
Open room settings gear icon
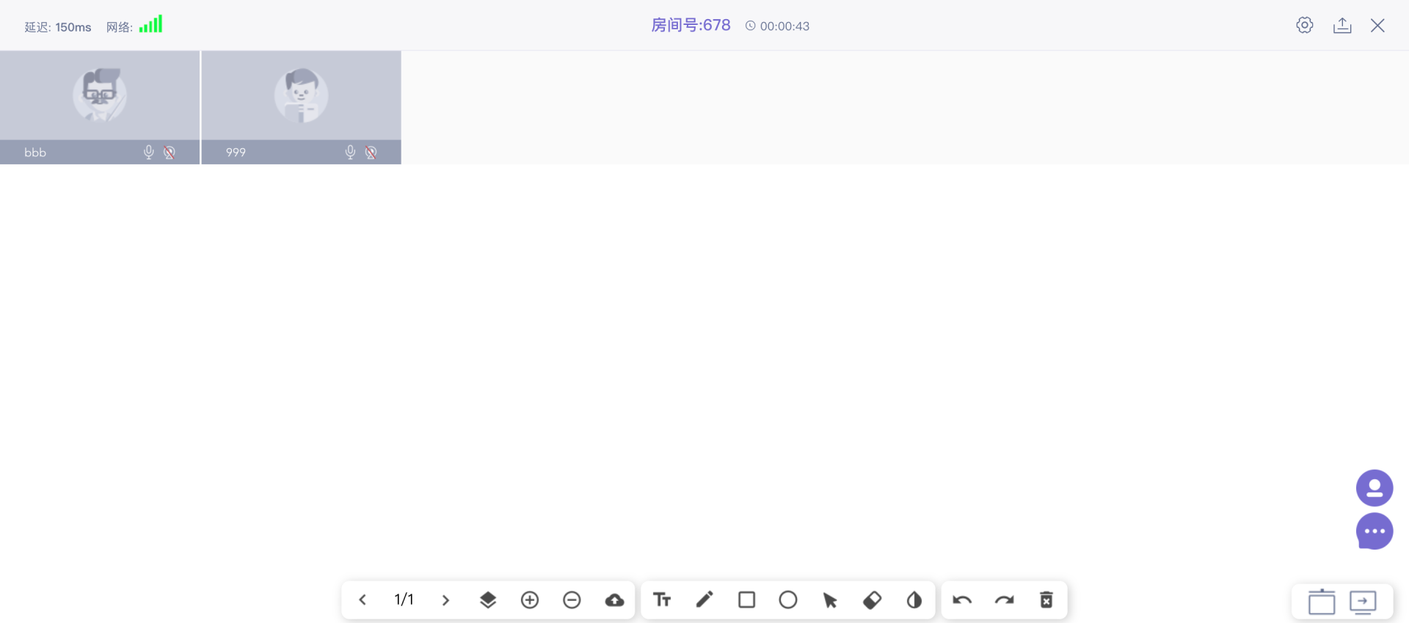coord(1304,26)
